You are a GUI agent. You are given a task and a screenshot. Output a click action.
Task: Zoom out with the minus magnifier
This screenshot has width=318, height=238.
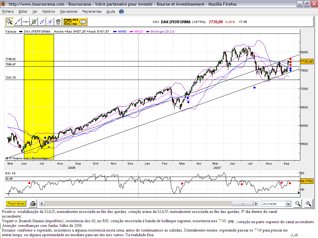pyautogui.click(x=298, y=204)
